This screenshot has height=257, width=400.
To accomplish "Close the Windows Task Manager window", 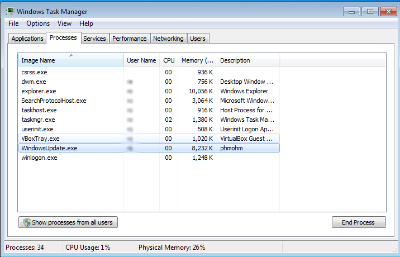I will coord(388,12).
